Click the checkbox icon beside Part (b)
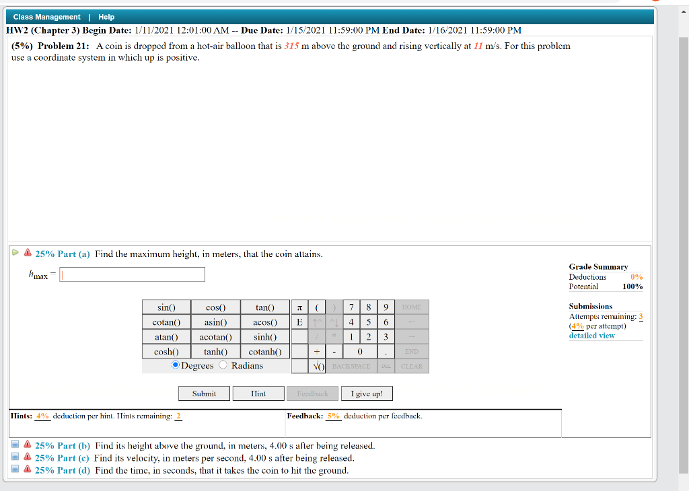689x491 pixels. 15,445
